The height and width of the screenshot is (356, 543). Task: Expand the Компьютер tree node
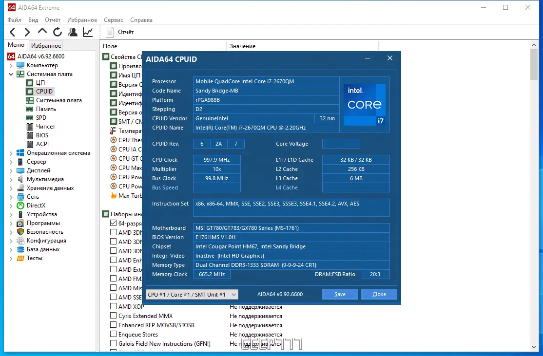[x=11, y=65]
